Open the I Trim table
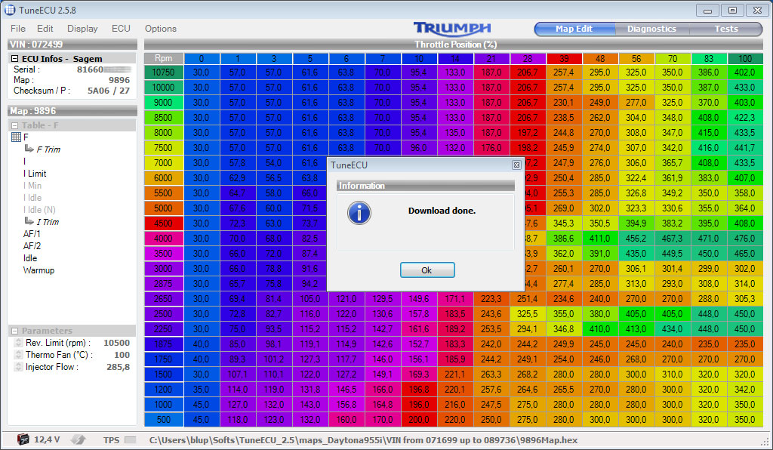 point(48,222)
